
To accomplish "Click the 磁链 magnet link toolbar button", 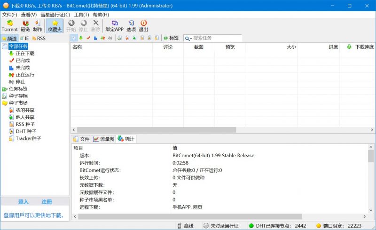I will point(25,26).
